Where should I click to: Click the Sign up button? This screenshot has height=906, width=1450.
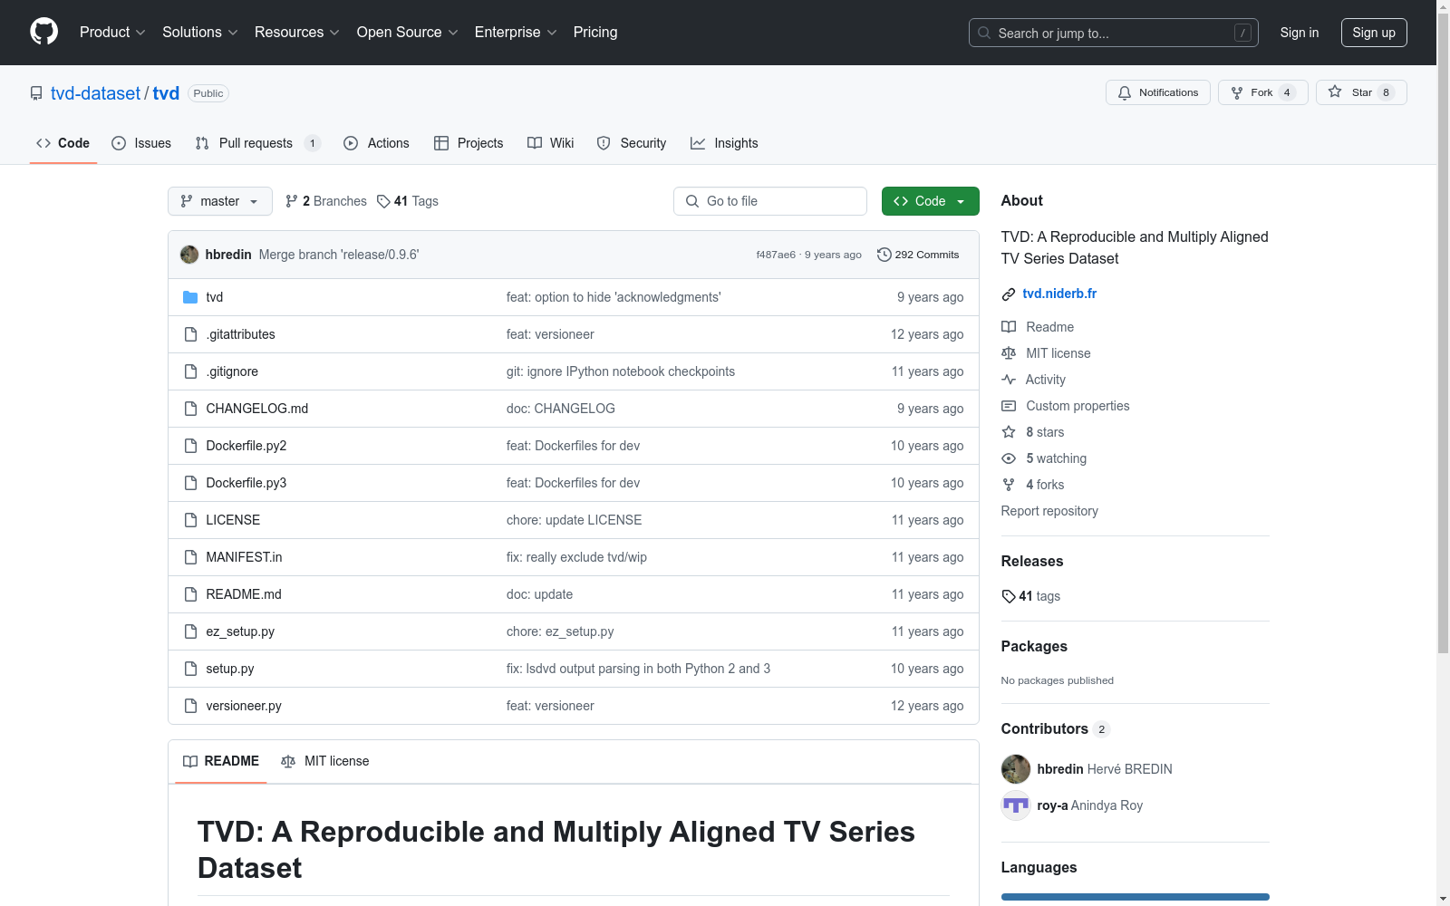(x=1374, y=33)
